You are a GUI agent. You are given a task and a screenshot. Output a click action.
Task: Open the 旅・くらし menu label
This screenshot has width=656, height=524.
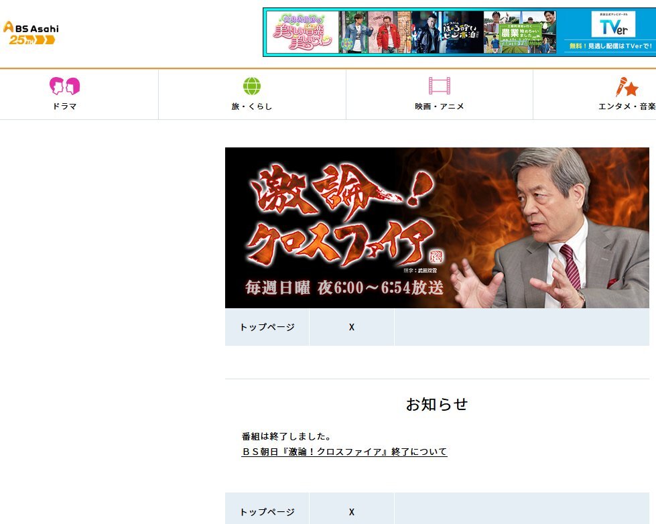[252, 107]
